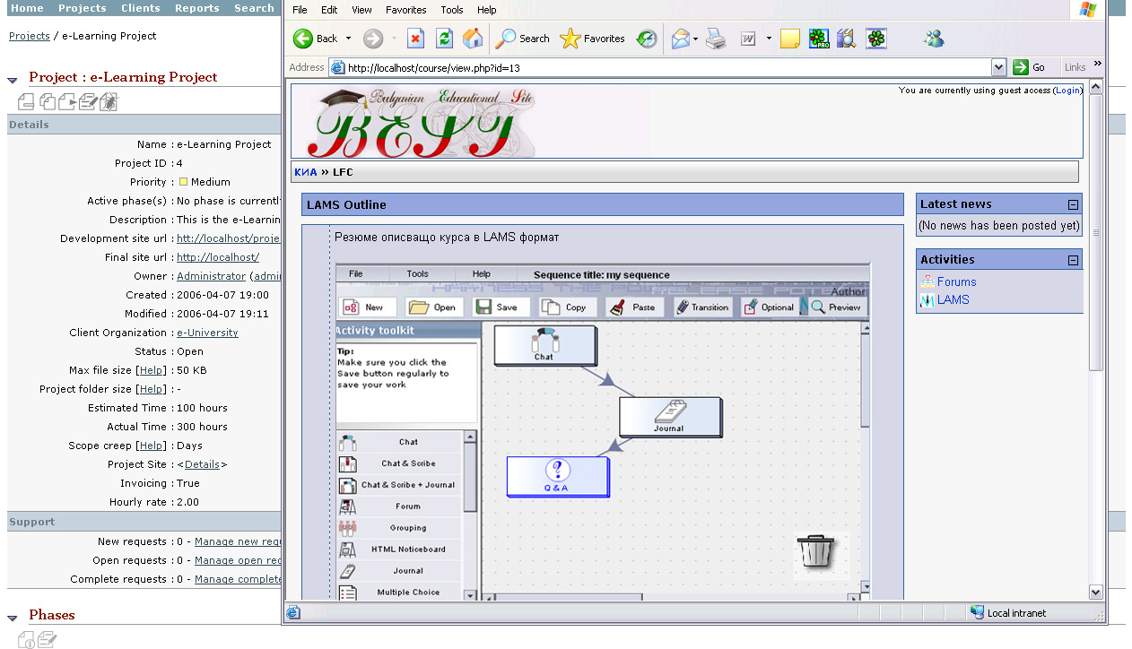Open the address bar URL dropdown
The width and height of the screenshot is (1132, 649).
coord(998,67)
